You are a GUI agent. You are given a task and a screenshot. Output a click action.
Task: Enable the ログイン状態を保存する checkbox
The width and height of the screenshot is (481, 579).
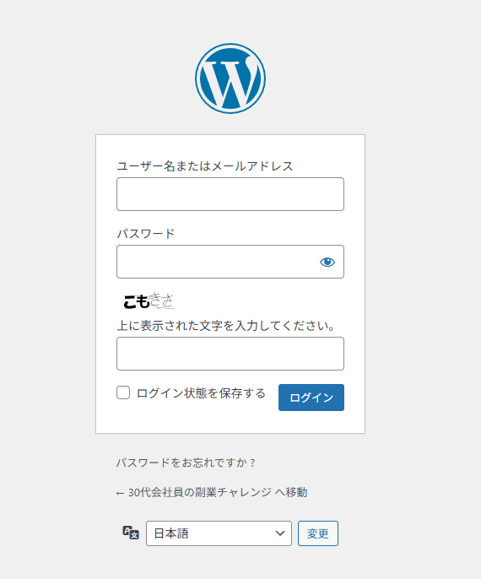(x=123, y=392)
